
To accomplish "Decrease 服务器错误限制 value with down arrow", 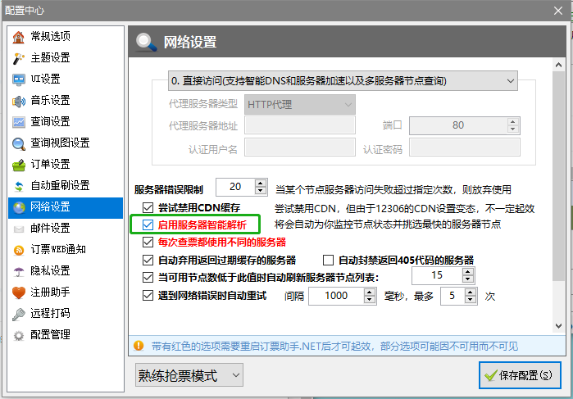I will 260,191.
